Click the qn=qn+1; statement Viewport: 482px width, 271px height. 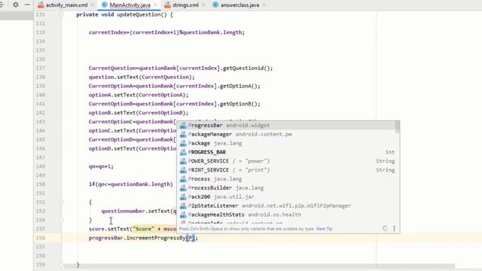click(x=101, y=166)
